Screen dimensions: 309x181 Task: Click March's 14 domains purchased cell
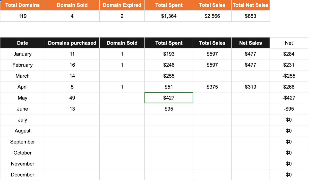[72, 76]
